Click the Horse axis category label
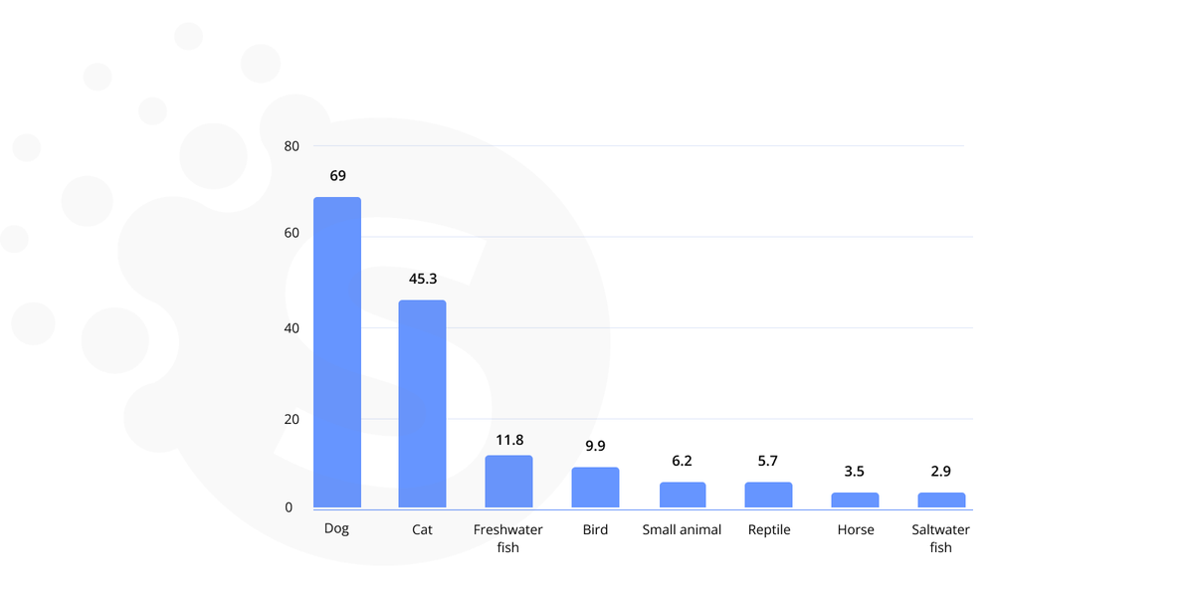 856,529
